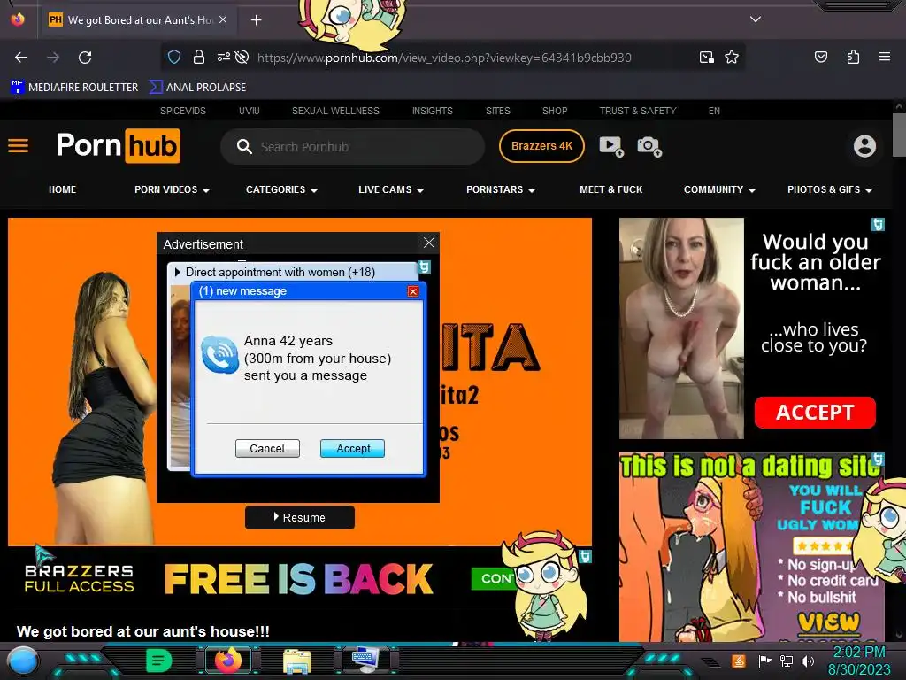Open the TRUST & SAFETY top link
Screen dimensions: 906x680
638,111
